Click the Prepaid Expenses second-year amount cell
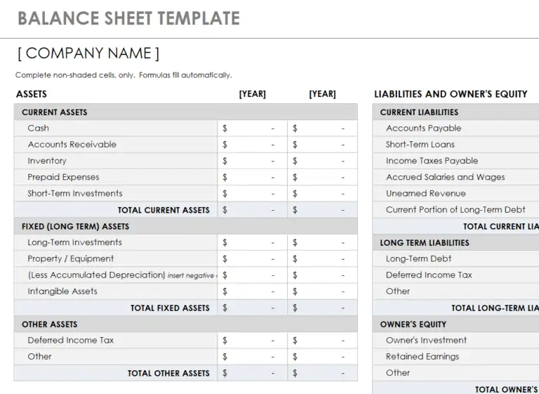Viewport: 539px width, 394px height. coord(322,177)
